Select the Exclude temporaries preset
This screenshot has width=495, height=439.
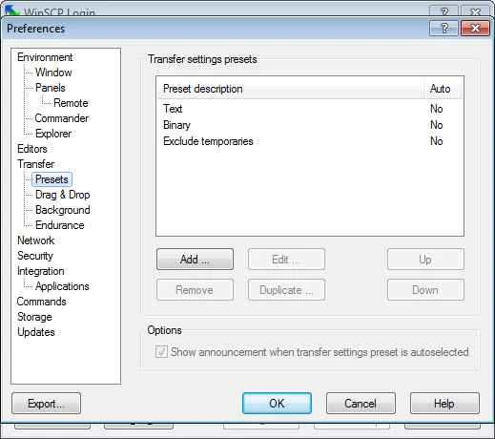(x=310, y=141)
